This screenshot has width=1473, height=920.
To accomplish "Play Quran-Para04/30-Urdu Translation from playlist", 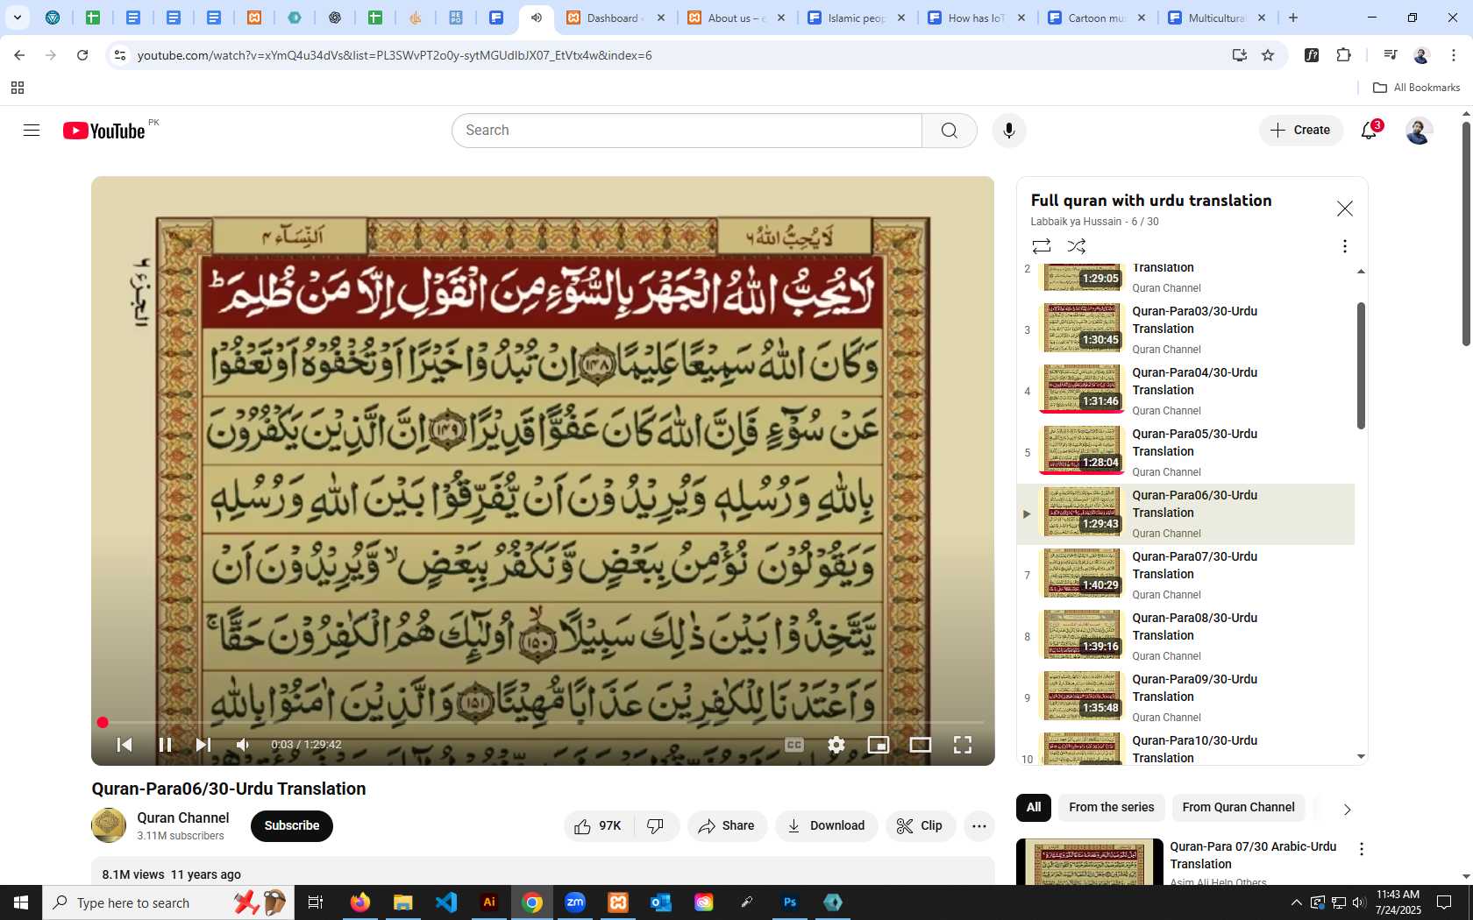I will pyautogui.click(x=1185, y=392).
